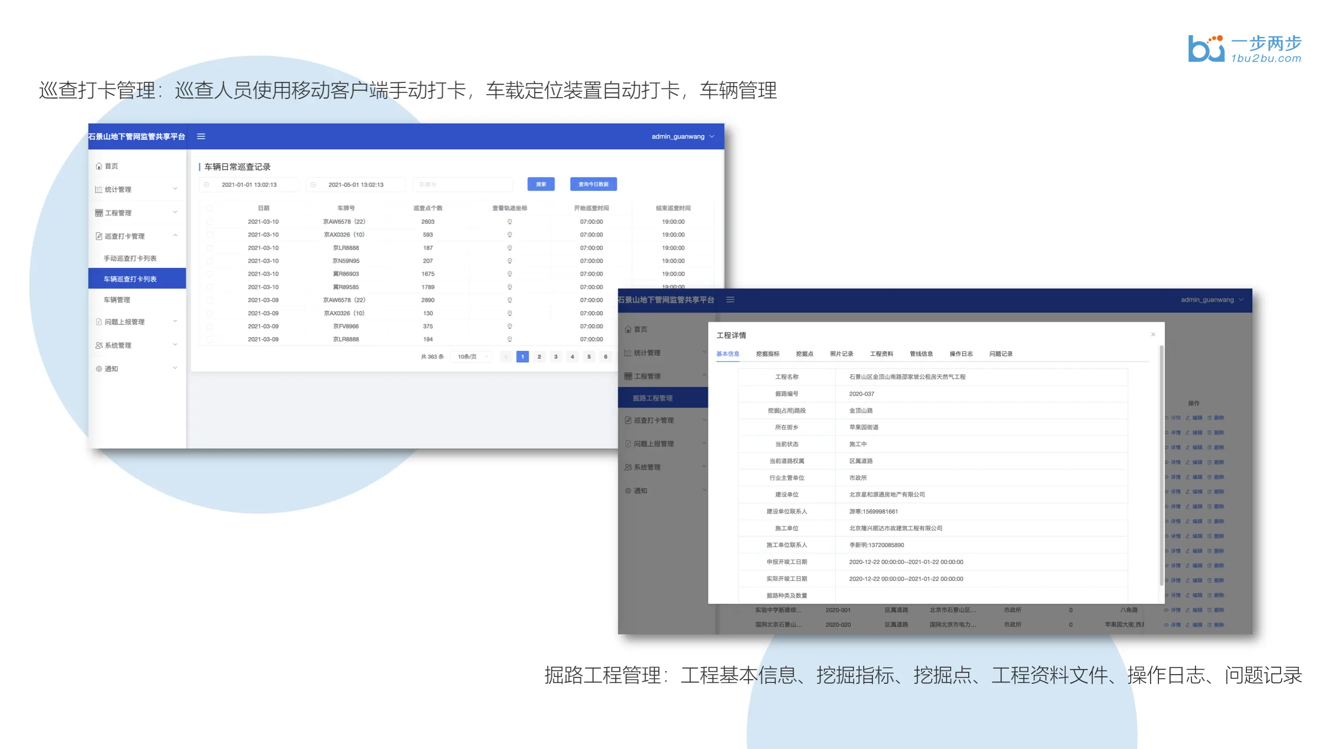This screenshot has width=1332, height=749.
Task: Click the 查询今日数据 button
Action: (593, 184)
